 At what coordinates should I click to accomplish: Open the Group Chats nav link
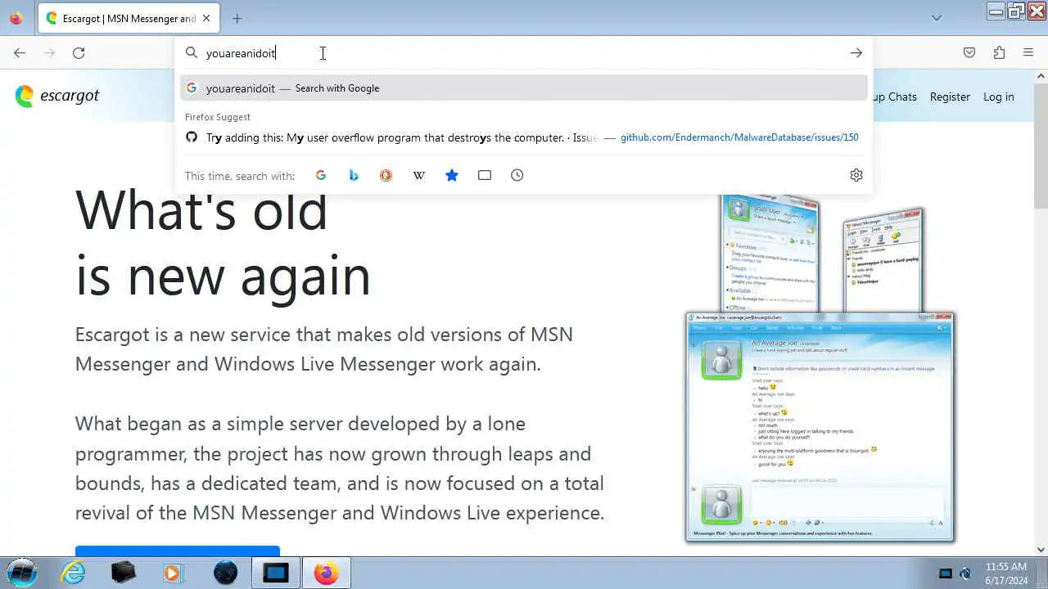(x=895, y=97)
